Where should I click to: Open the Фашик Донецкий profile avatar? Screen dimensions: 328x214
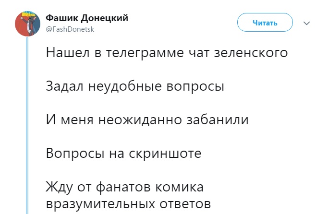pyautogui.click(x=27, y=24)
